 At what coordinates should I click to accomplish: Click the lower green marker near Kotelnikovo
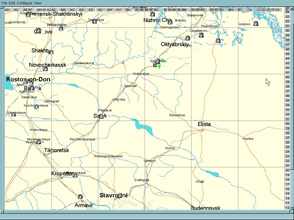(x=159, y=66)
